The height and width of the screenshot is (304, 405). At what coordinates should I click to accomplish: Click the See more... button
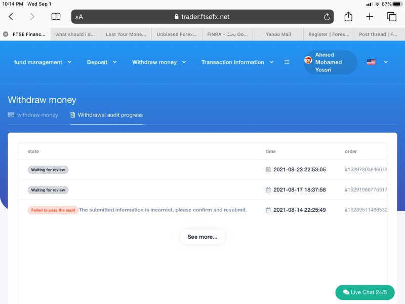pos(202,237)
